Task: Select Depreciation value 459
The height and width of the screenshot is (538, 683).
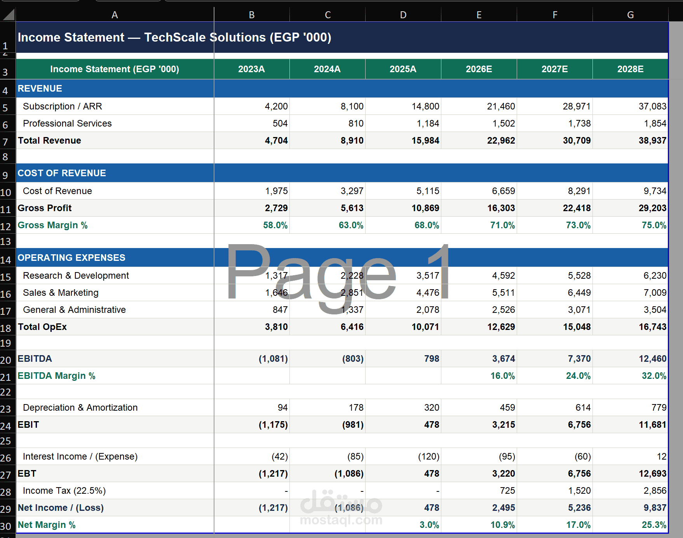Action: [479, 408]
